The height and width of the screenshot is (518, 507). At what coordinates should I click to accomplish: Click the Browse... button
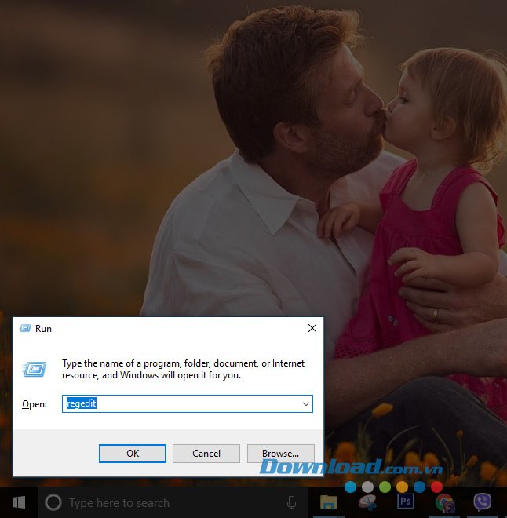[280, 453]
